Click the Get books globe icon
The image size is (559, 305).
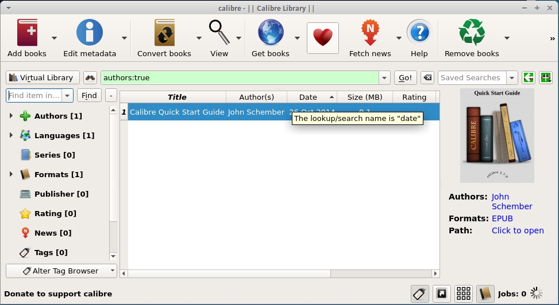pyautogui.click(x=271, y=32)
